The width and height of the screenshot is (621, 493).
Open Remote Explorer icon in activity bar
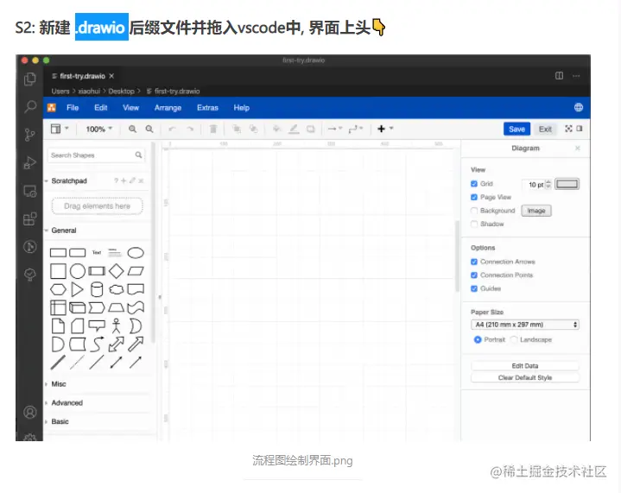tap(30, 191)
